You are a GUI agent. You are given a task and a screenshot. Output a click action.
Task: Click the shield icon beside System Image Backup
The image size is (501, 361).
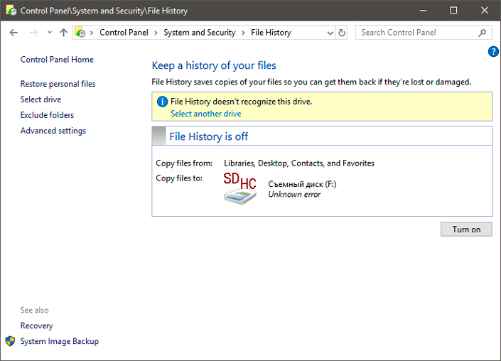[x=11, y=341]
